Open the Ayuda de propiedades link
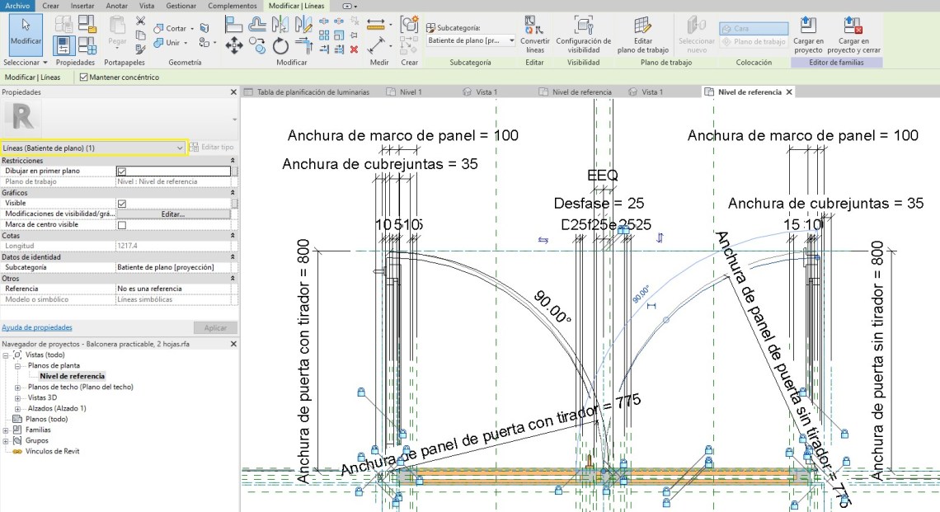 pyautogui.click(x=37, y=327)
